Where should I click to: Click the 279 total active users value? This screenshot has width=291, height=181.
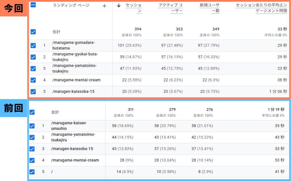[x=172, y=109]
